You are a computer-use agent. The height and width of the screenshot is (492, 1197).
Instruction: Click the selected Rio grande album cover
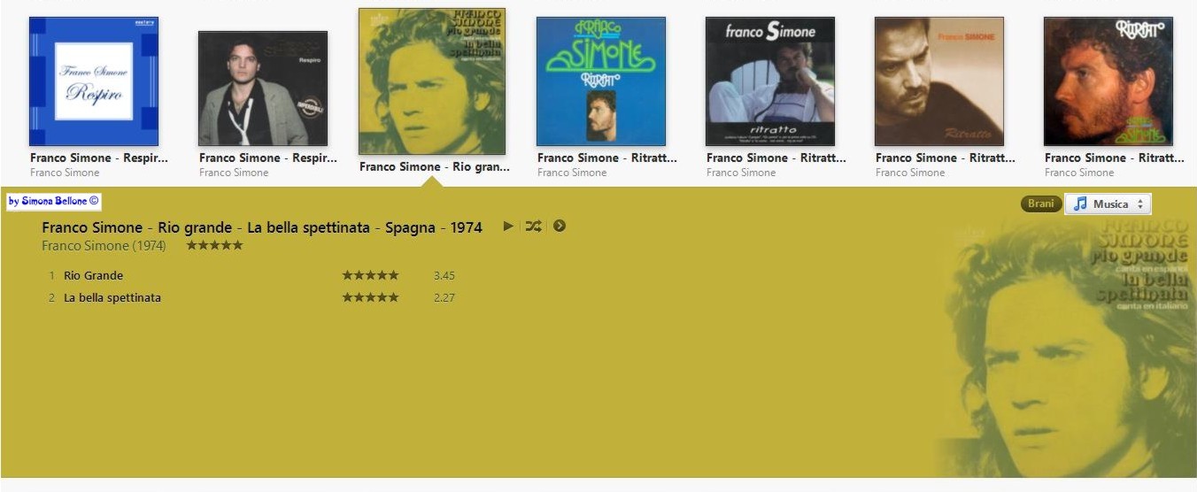[x=432, y=81]
